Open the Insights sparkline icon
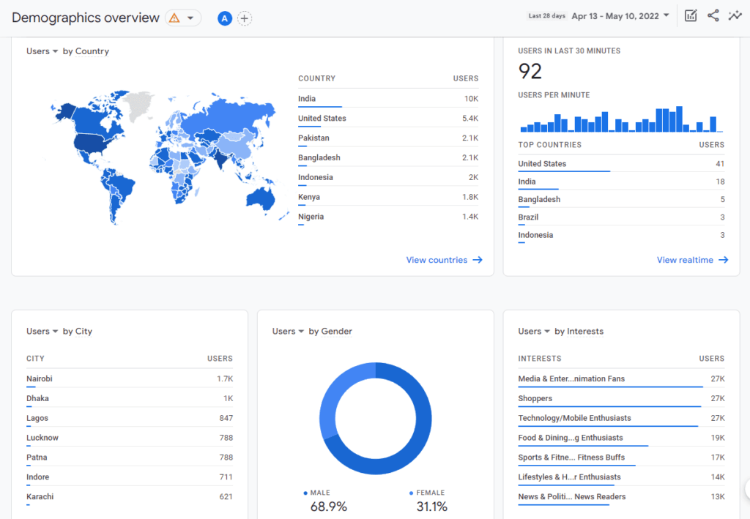The height and width of the screenshot is (519, 750). tap(735, 15)
